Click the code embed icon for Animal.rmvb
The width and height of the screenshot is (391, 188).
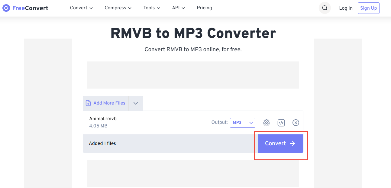coord(281,123)
